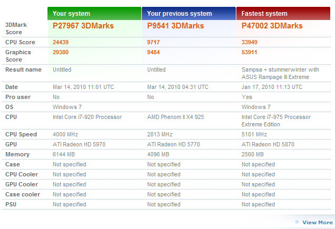Click the CPU Speed row label

click(21, 134)
